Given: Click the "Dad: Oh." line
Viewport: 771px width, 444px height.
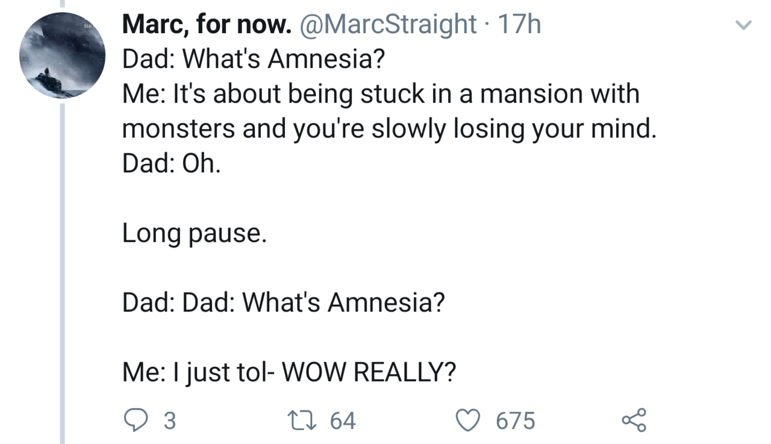Looking at the screenshot, I should (172, 163).
